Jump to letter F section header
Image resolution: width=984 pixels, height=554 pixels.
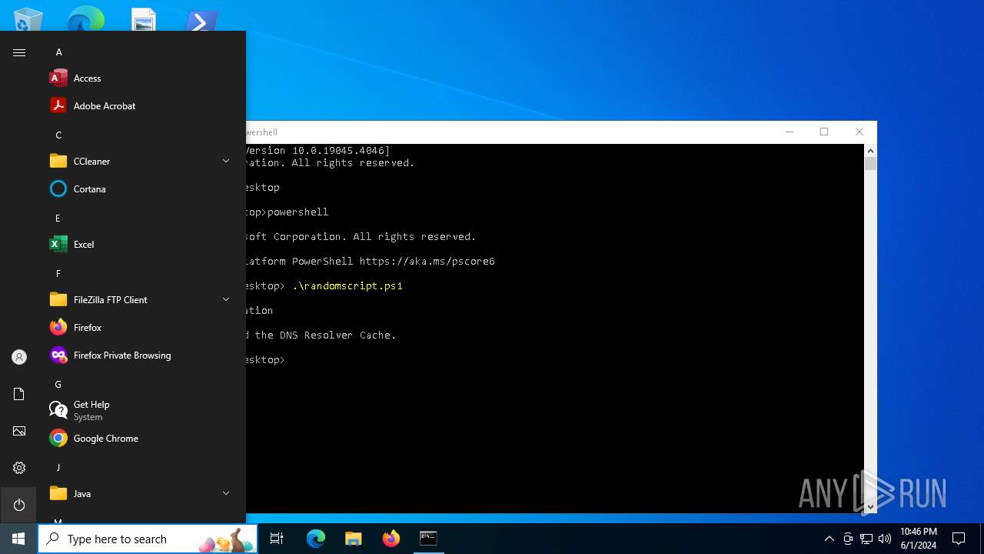point(58,274)
